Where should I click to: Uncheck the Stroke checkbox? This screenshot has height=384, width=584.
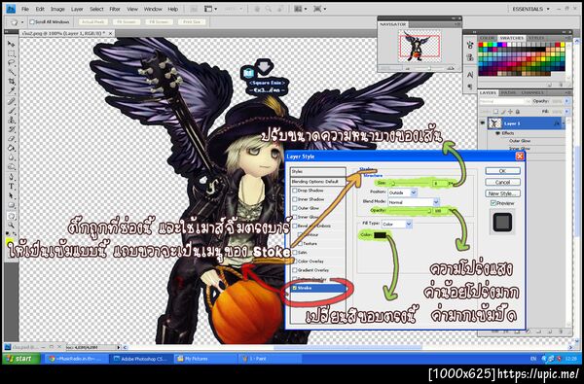tap(295, 288)
